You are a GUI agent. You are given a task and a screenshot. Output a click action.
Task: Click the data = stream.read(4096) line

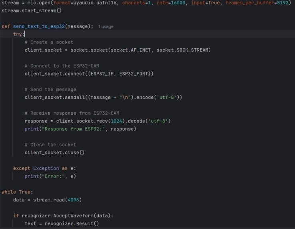click(x=48, y=200)
